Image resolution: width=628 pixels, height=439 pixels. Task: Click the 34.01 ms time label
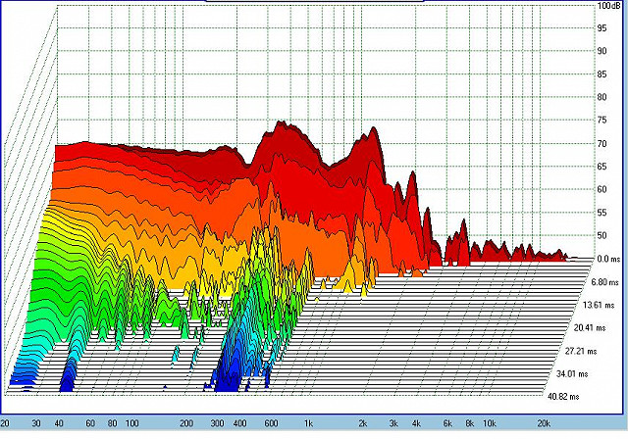click(572, 374)
